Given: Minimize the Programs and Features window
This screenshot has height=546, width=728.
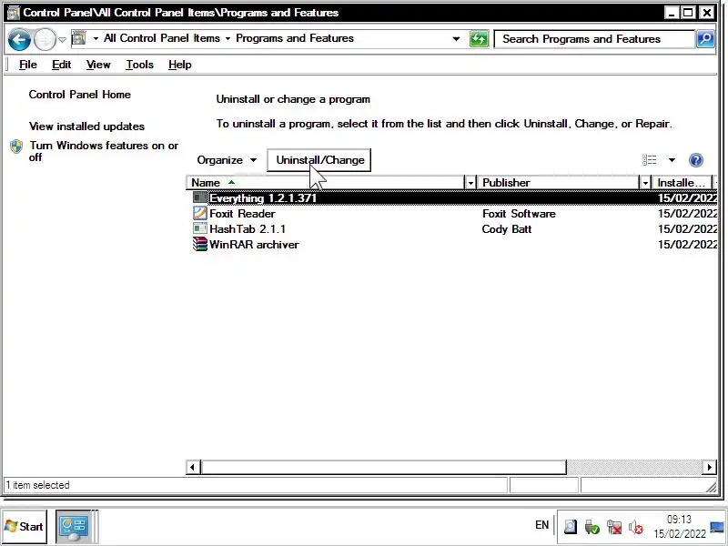Looking at the screenshot, I should [x=672, y=13].
